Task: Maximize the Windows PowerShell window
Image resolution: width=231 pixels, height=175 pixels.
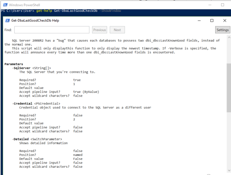Action: (x=223, y=5)
